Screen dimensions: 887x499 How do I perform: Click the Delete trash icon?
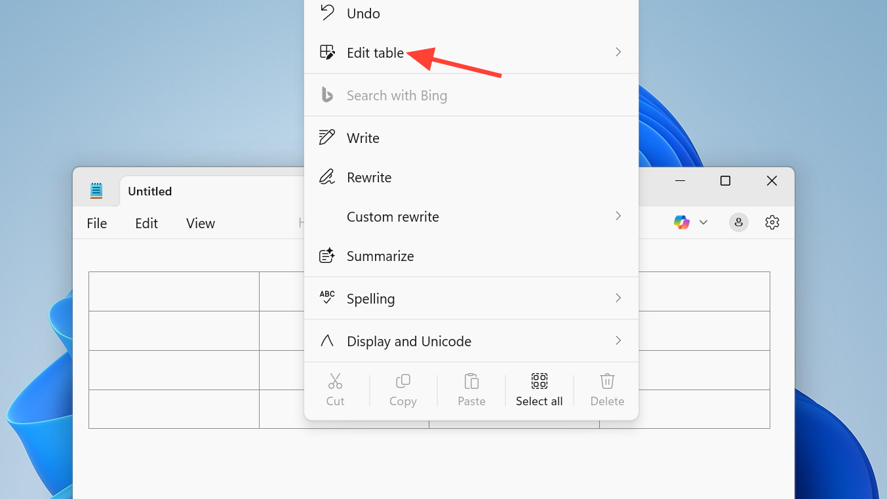pyautogui.click(x=607, y=382)
